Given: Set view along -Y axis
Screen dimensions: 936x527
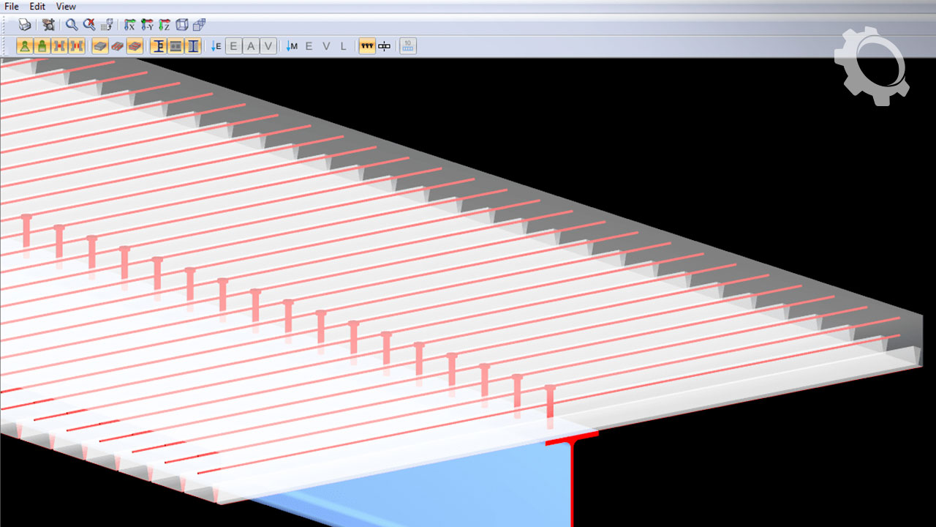Looking at the screenshot, I should [147, 24].
